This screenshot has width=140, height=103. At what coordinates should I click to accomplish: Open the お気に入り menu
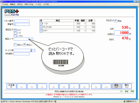(x=29, y=4)
